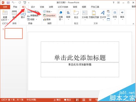Open PowerPoint Help question mark
Screen dimensions: 136x102
tap(113, 3)
